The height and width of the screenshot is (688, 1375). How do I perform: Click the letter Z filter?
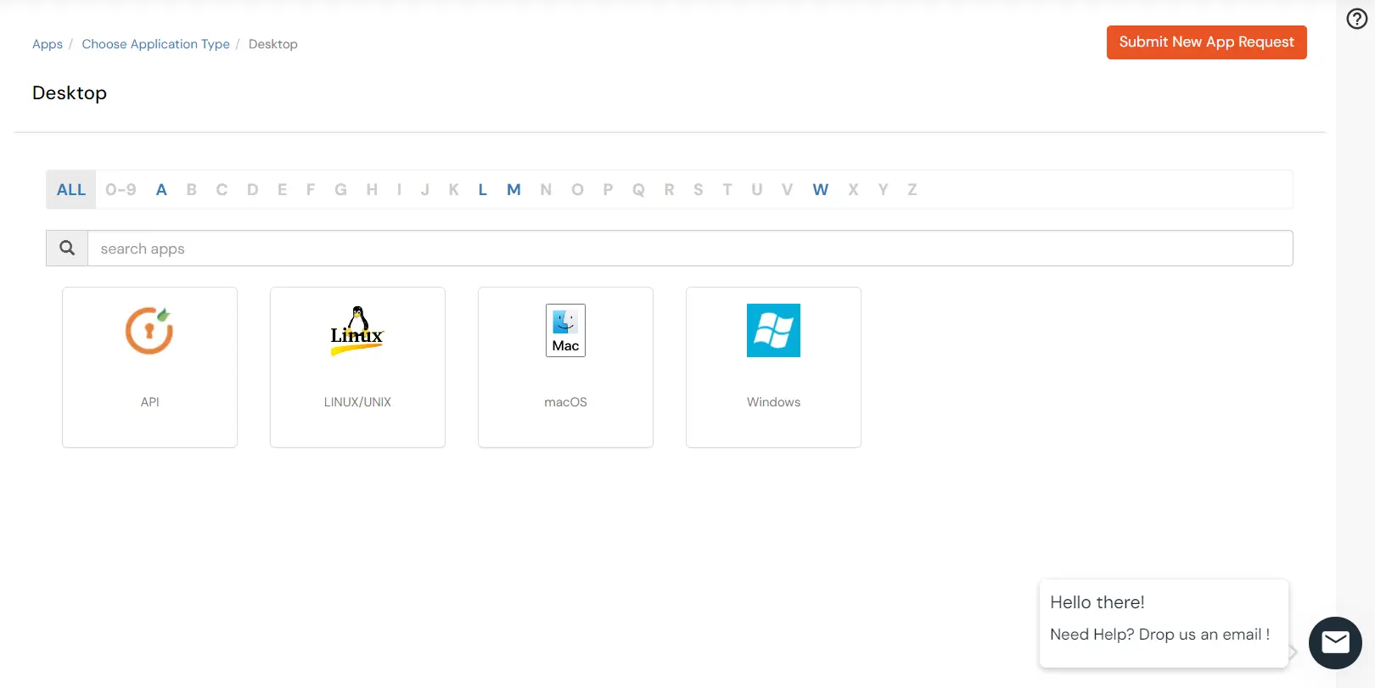click(x=912, y=190)
